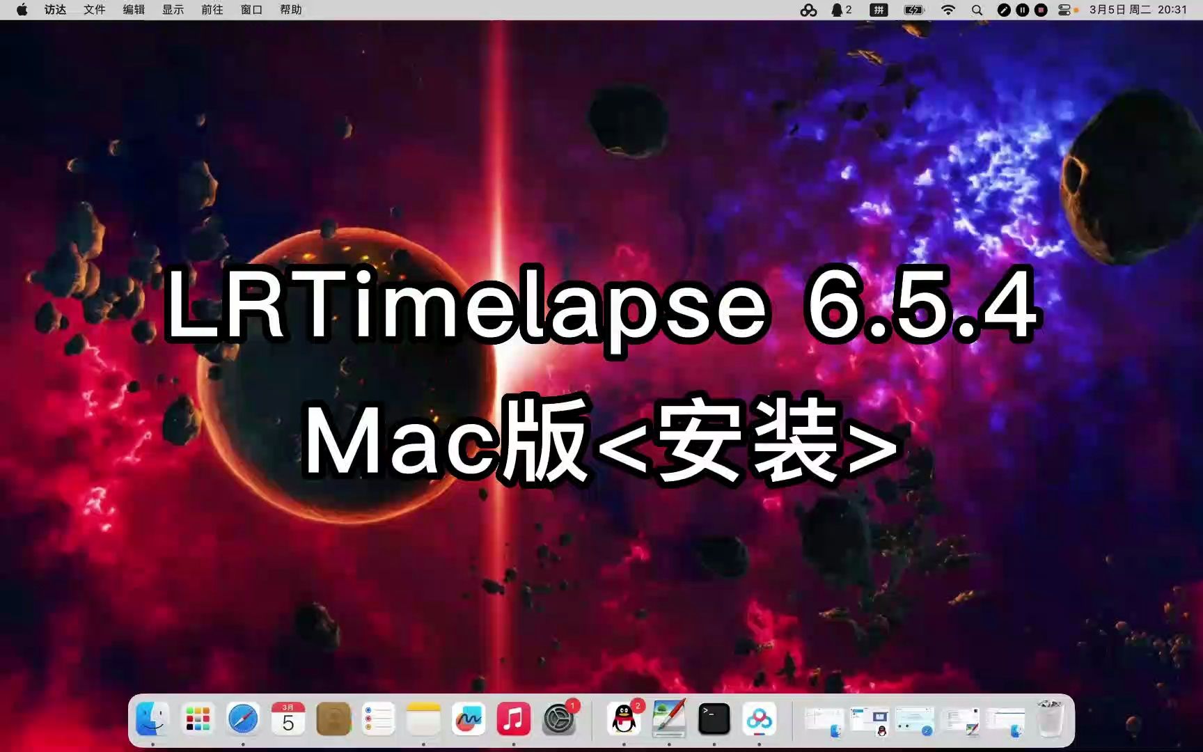This screenshot has width=1203, height=752.
Task: Open Contacts from the Dock
Action: [333, 719]
